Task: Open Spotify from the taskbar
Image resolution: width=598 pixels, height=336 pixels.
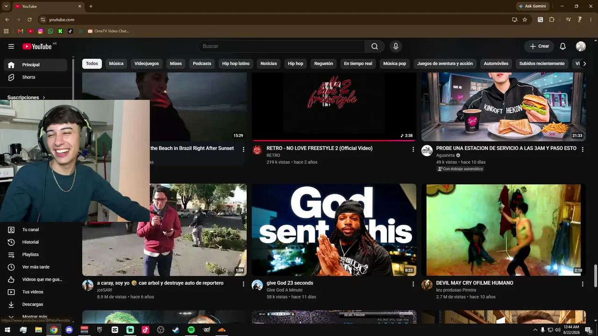Action: click(x=191, y=329)
